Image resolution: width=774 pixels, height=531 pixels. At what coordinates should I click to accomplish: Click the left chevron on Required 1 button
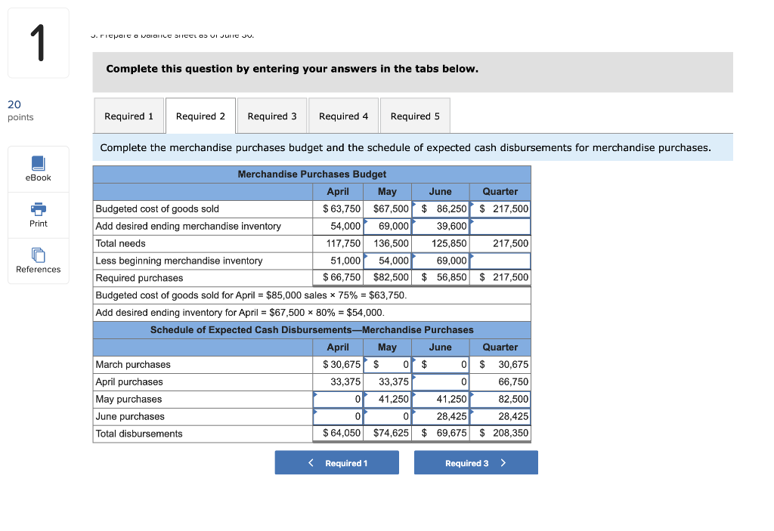309,462
